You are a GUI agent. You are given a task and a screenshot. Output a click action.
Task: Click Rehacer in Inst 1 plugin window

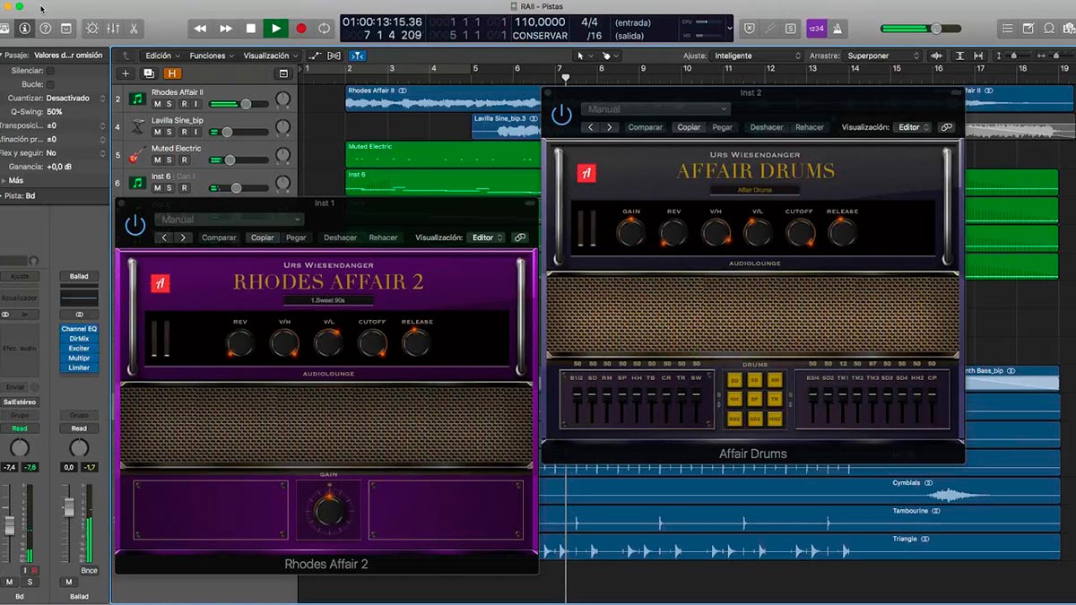tap(383, 238)
